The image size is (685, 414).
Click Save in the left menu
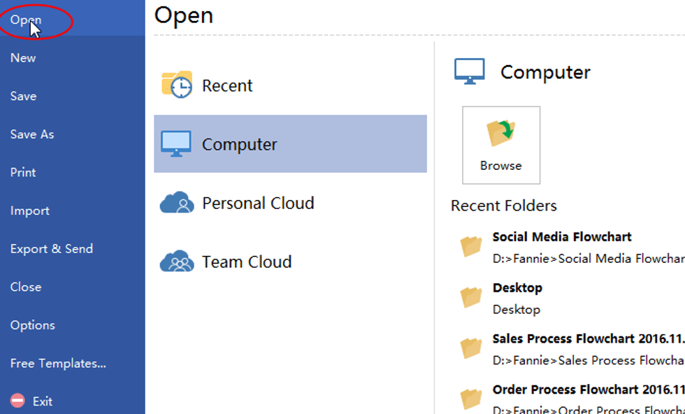(23, 97)
